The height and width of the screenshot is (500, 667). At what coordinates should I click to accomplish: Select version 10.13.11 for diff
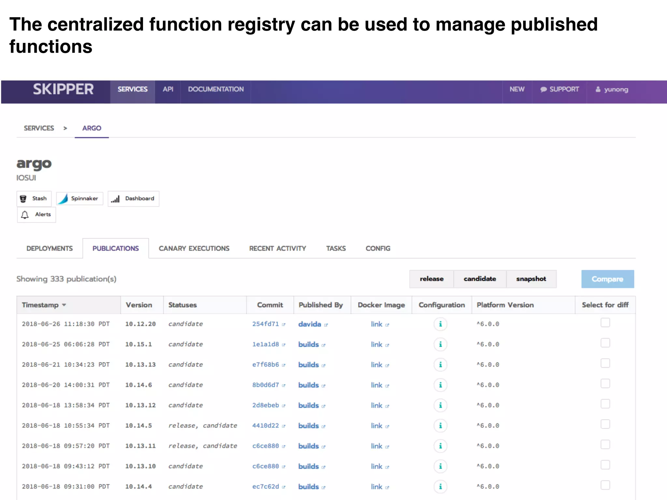pos(605,445)
